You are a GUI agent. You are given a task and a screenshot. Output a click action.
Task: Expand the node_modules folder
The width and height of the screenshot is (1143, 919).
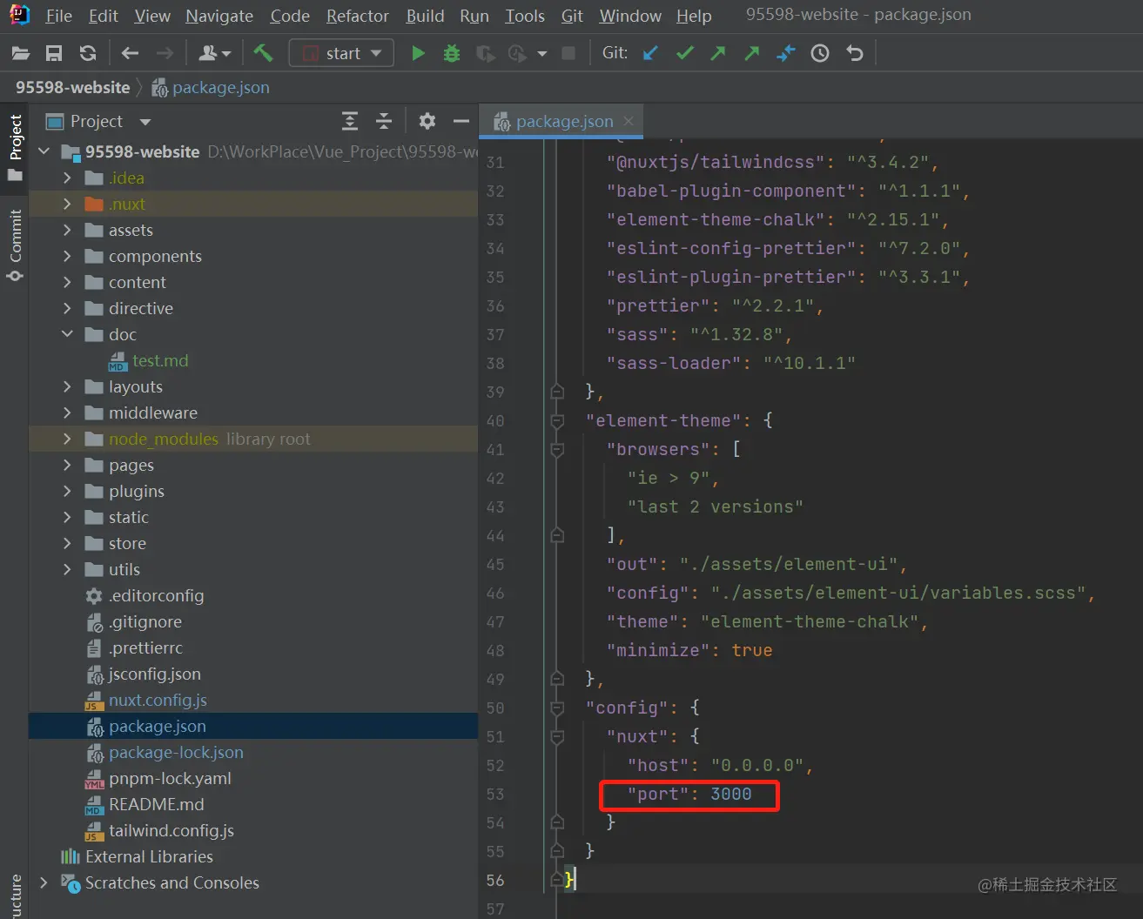click(67, 439)
